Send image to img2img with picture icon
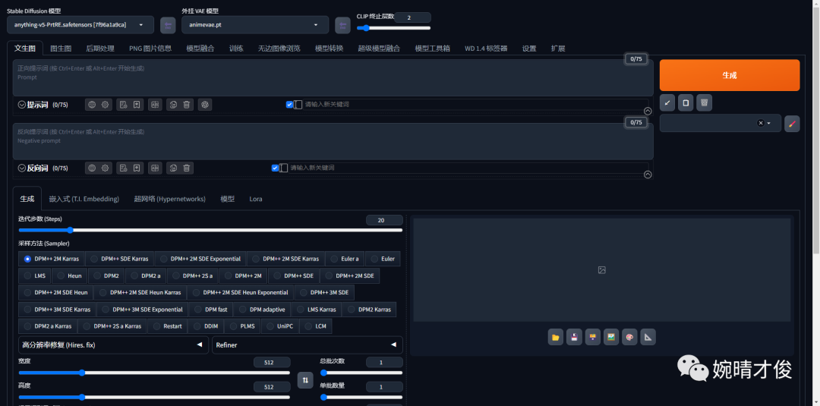The height and width of the screenshot is (406, 820). tap(610, 338)
